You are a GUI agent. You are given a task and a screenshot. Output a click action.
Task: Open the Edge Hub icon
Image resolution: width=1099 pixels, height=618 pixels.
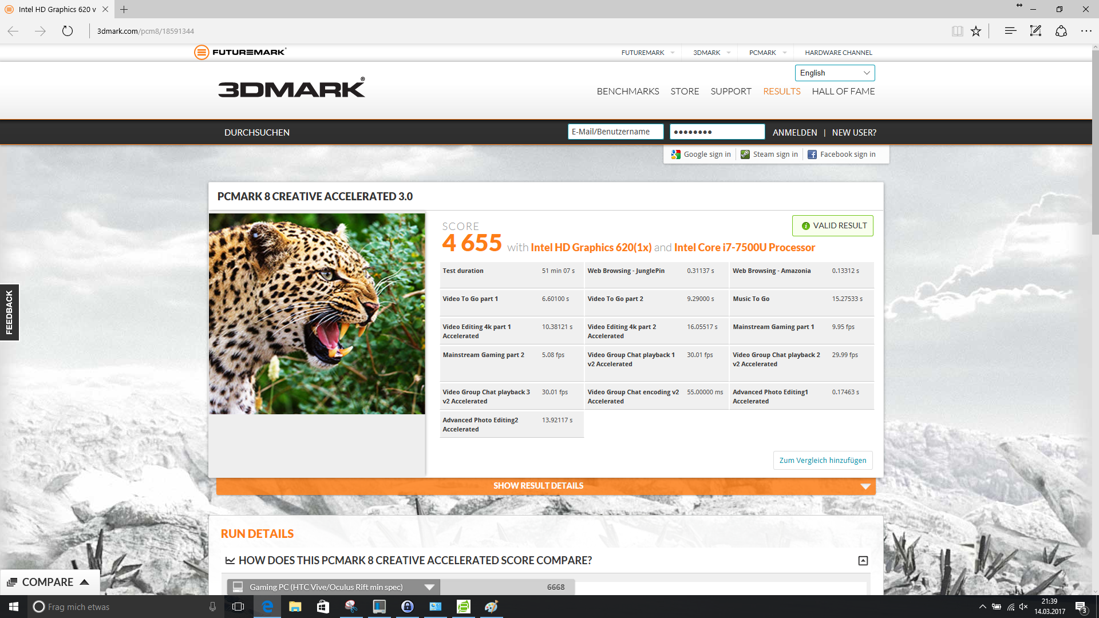coord(1010,31)
